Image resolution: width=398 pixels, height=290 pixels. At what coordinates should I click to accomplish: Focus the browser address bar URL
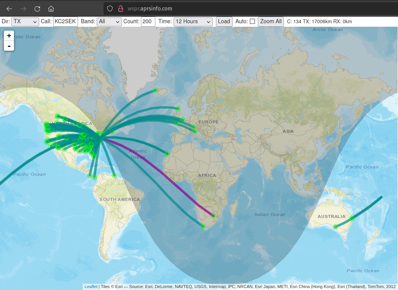click(x=150, y=9)
